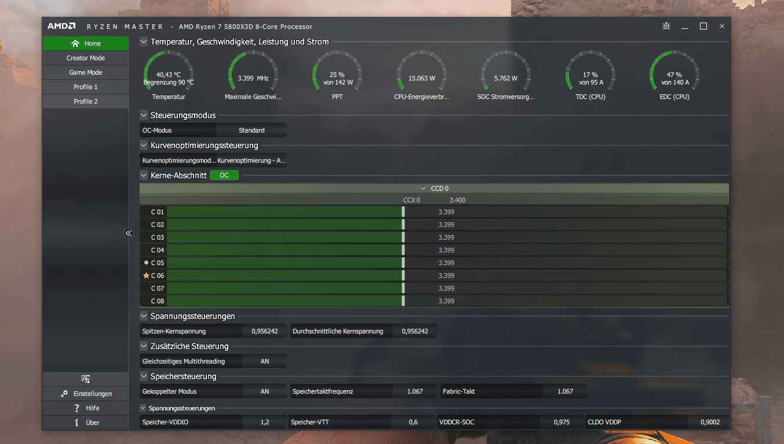Toggle Gekoppelter Modus AN

[265, 391]
